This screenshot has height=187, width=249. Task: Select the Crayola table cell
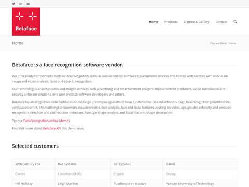[x=137, y=174]
